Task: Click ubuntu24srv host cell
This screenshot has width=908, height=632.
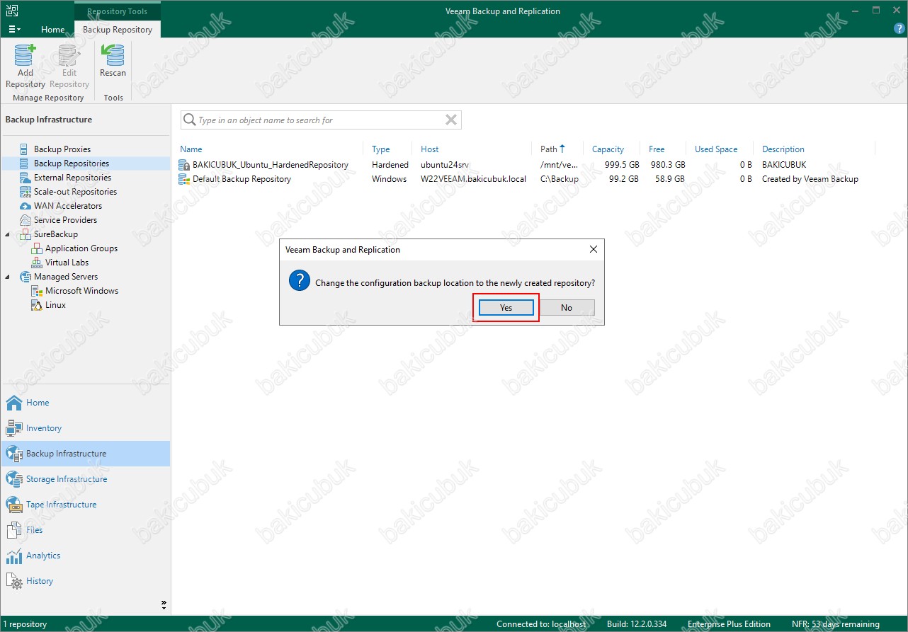Action: coord(445,165)
